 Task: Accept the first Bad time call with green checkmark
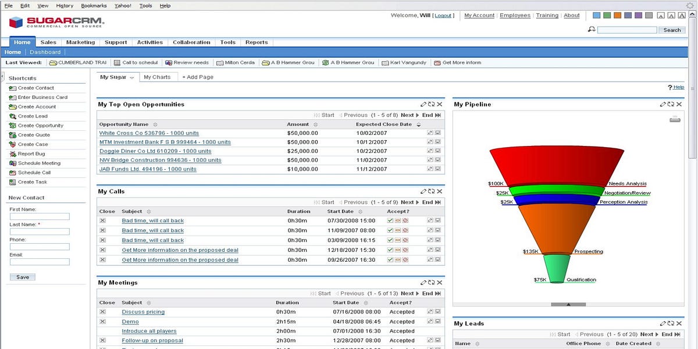point(390,220)
